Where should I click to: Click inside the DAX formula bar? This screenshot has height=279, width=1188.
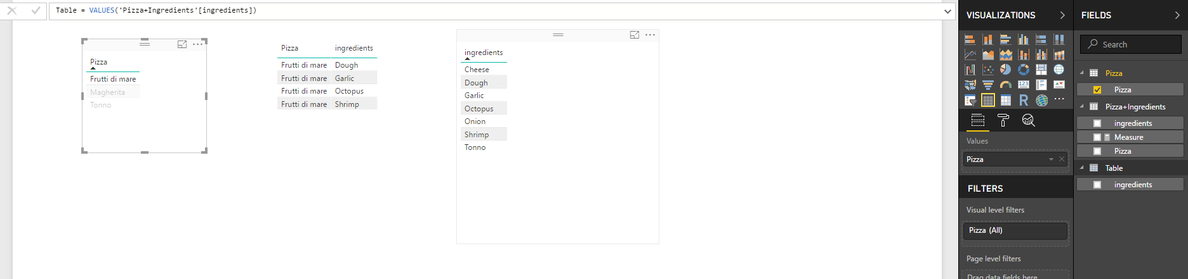coord(495,11)
